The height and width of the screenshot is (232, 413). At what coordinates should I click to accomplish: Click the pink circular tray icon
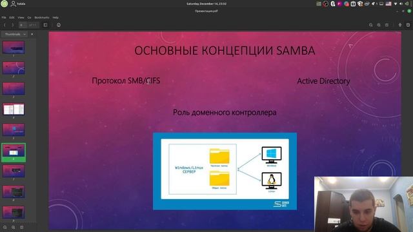click(339, 4)
